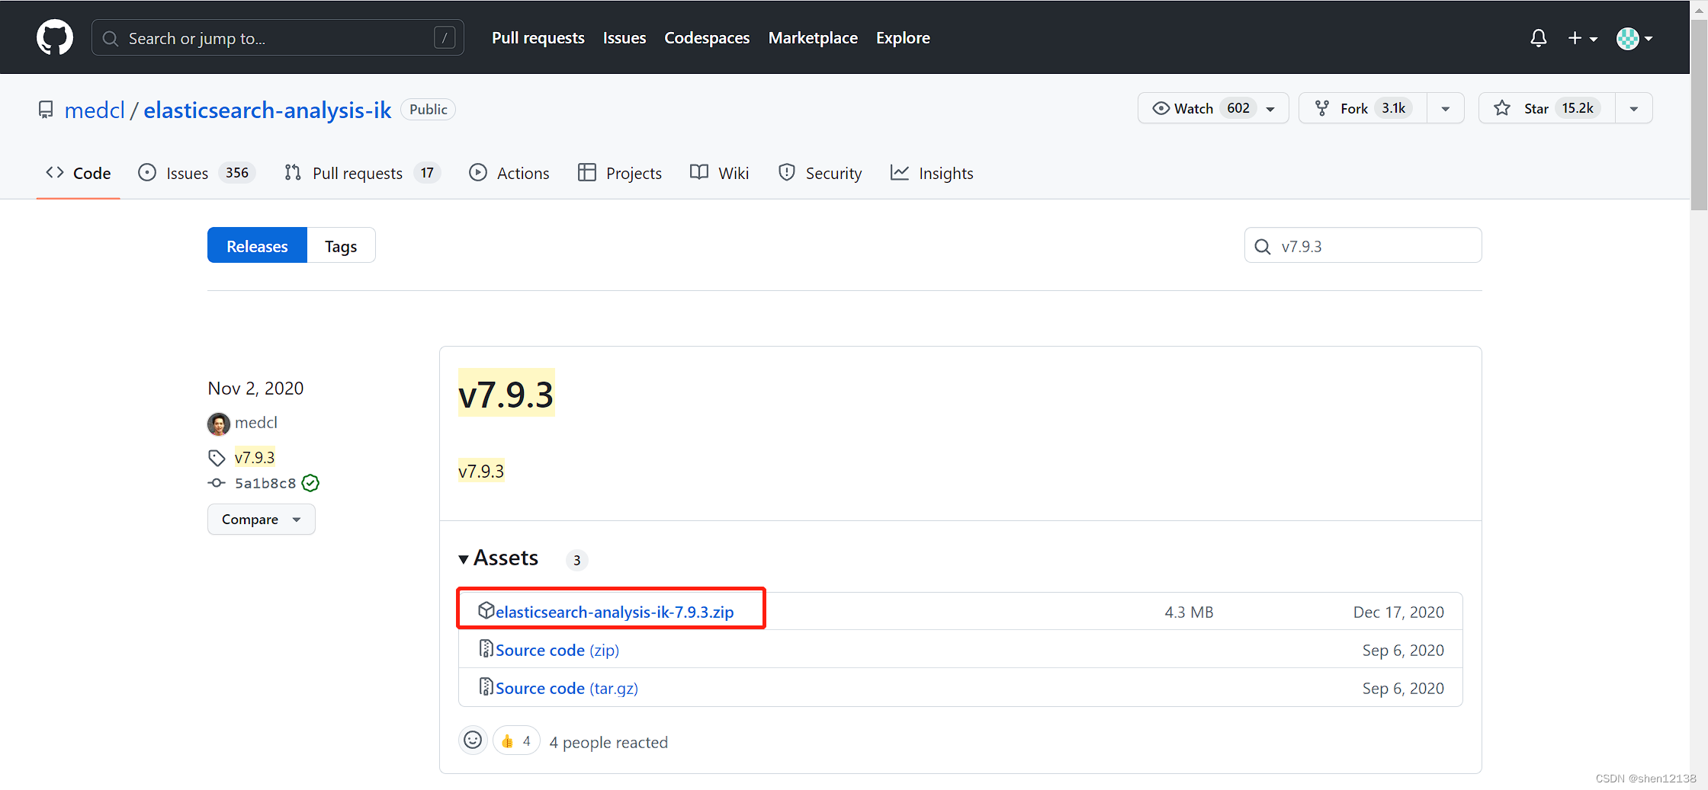Open the Explore page
The width and height of the screenshot is (1708, 790).
click(x=903, y=37)
